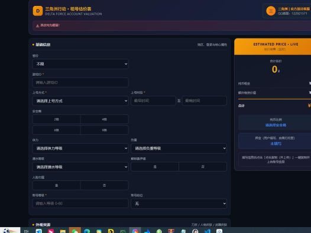Click the ESTIMATED PRICE · LIVE header
This screenshot has height=233, width=311.
click(x=276, y=44)
